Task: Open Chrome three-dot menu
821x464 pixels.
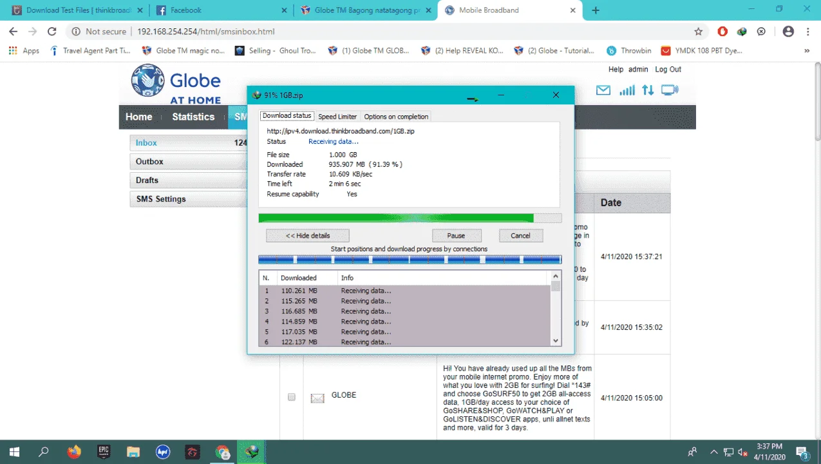Action: coord(807,31)
